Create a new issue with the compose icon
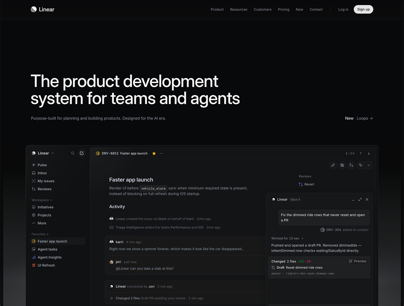This screenshot has height=306, width=404. tap(82, 153)
